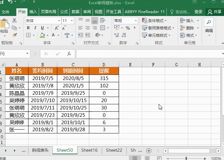Align text to middle of cell
Image resolution: width=224 pixels, height=160 pixels.
click(x=88, y=20)
